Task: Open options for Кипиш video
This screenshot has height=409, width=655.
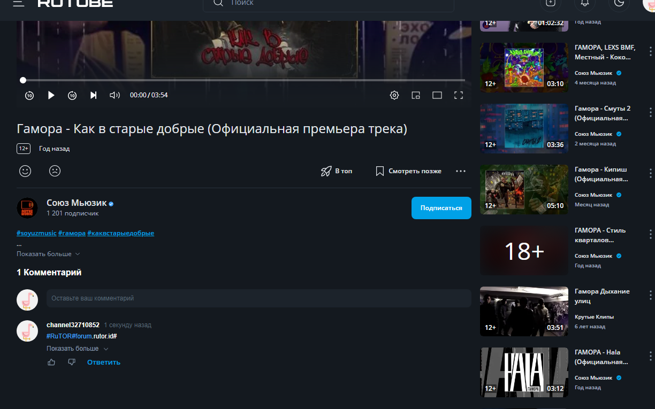Action: [x=650, y=173]
